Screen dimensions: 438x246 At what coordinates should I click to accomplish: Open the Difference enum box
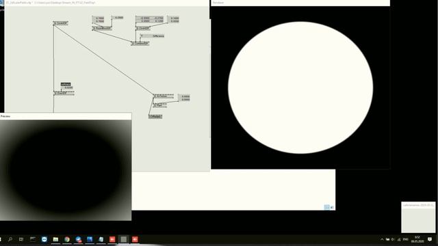152,36
